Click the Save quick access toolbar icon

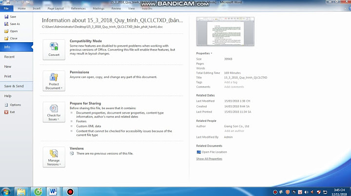[x=8, y=2]
